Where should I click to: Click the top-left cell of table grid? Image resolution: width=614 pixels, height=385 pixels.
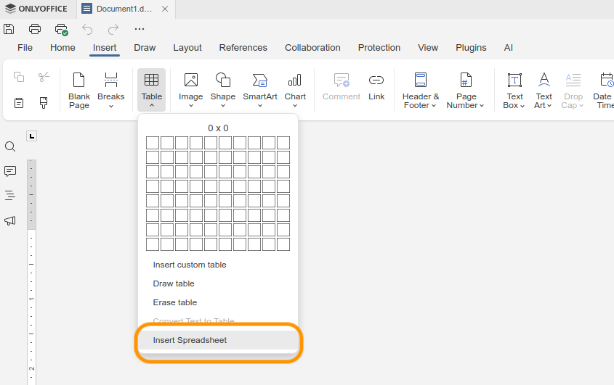[153, 143]
